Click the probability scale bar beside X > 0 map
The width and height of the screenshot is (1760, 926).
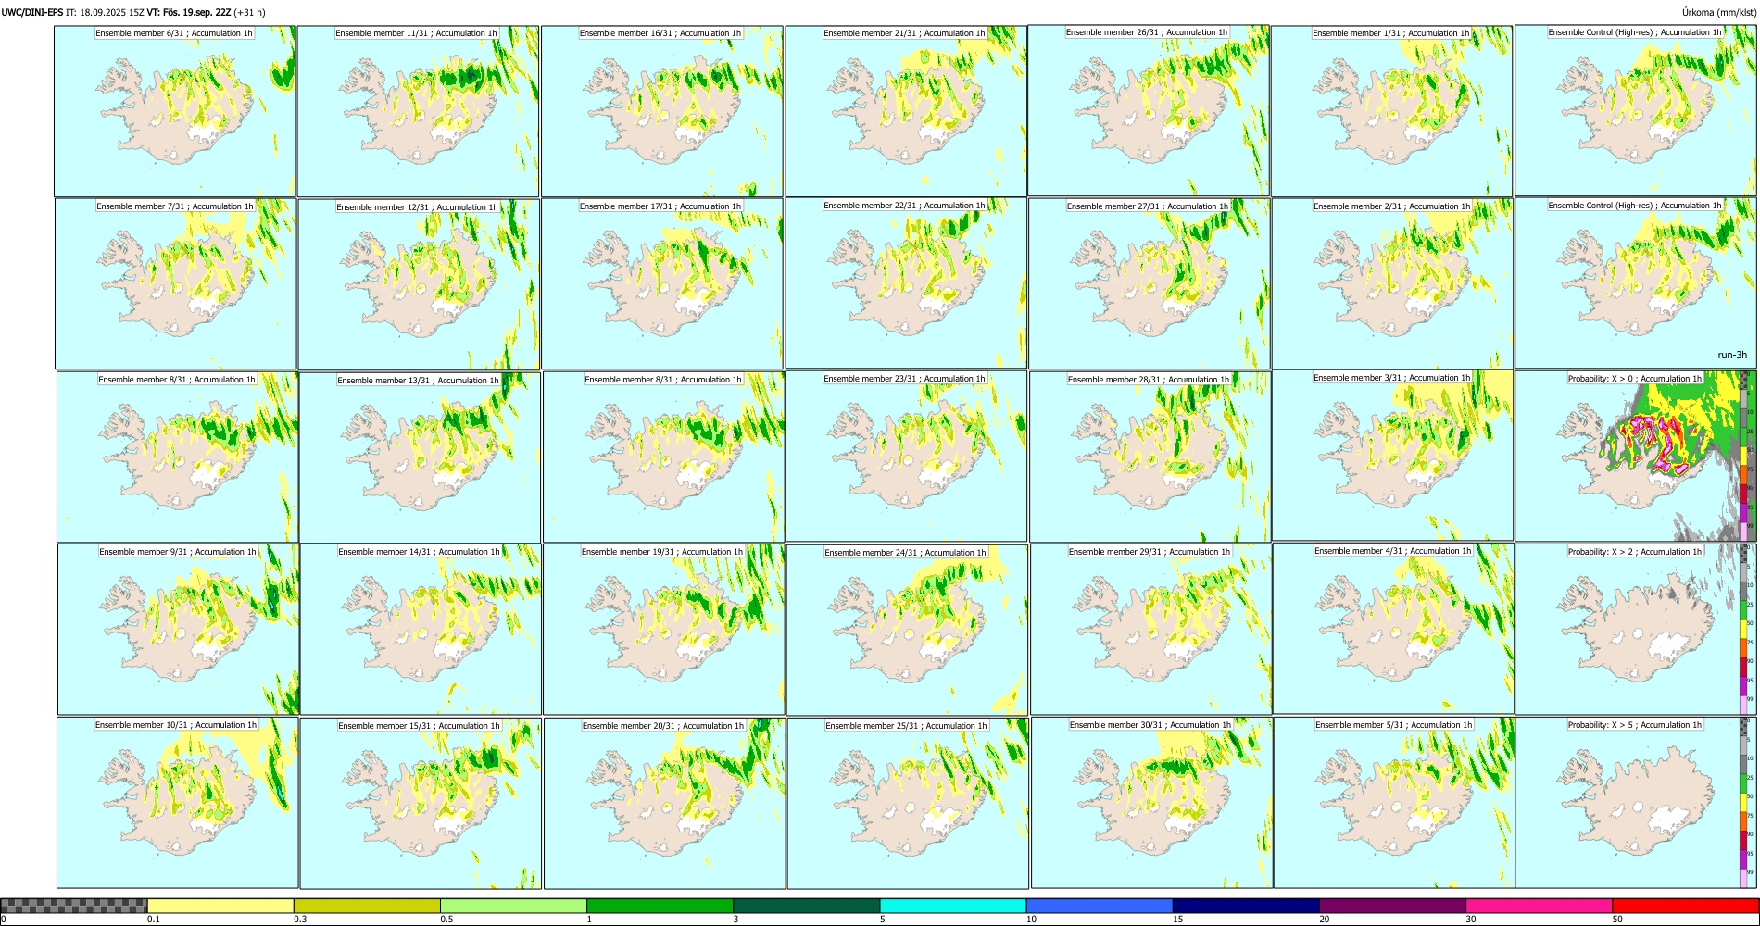pyautogui.click(x=1743, y=456)
